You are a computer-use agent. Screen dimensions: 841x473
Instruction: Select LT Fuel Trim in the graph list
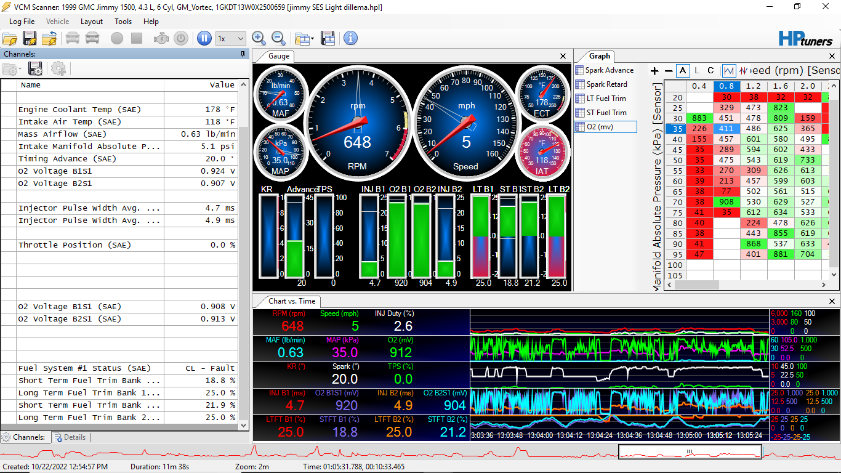[x=606, y=99]
